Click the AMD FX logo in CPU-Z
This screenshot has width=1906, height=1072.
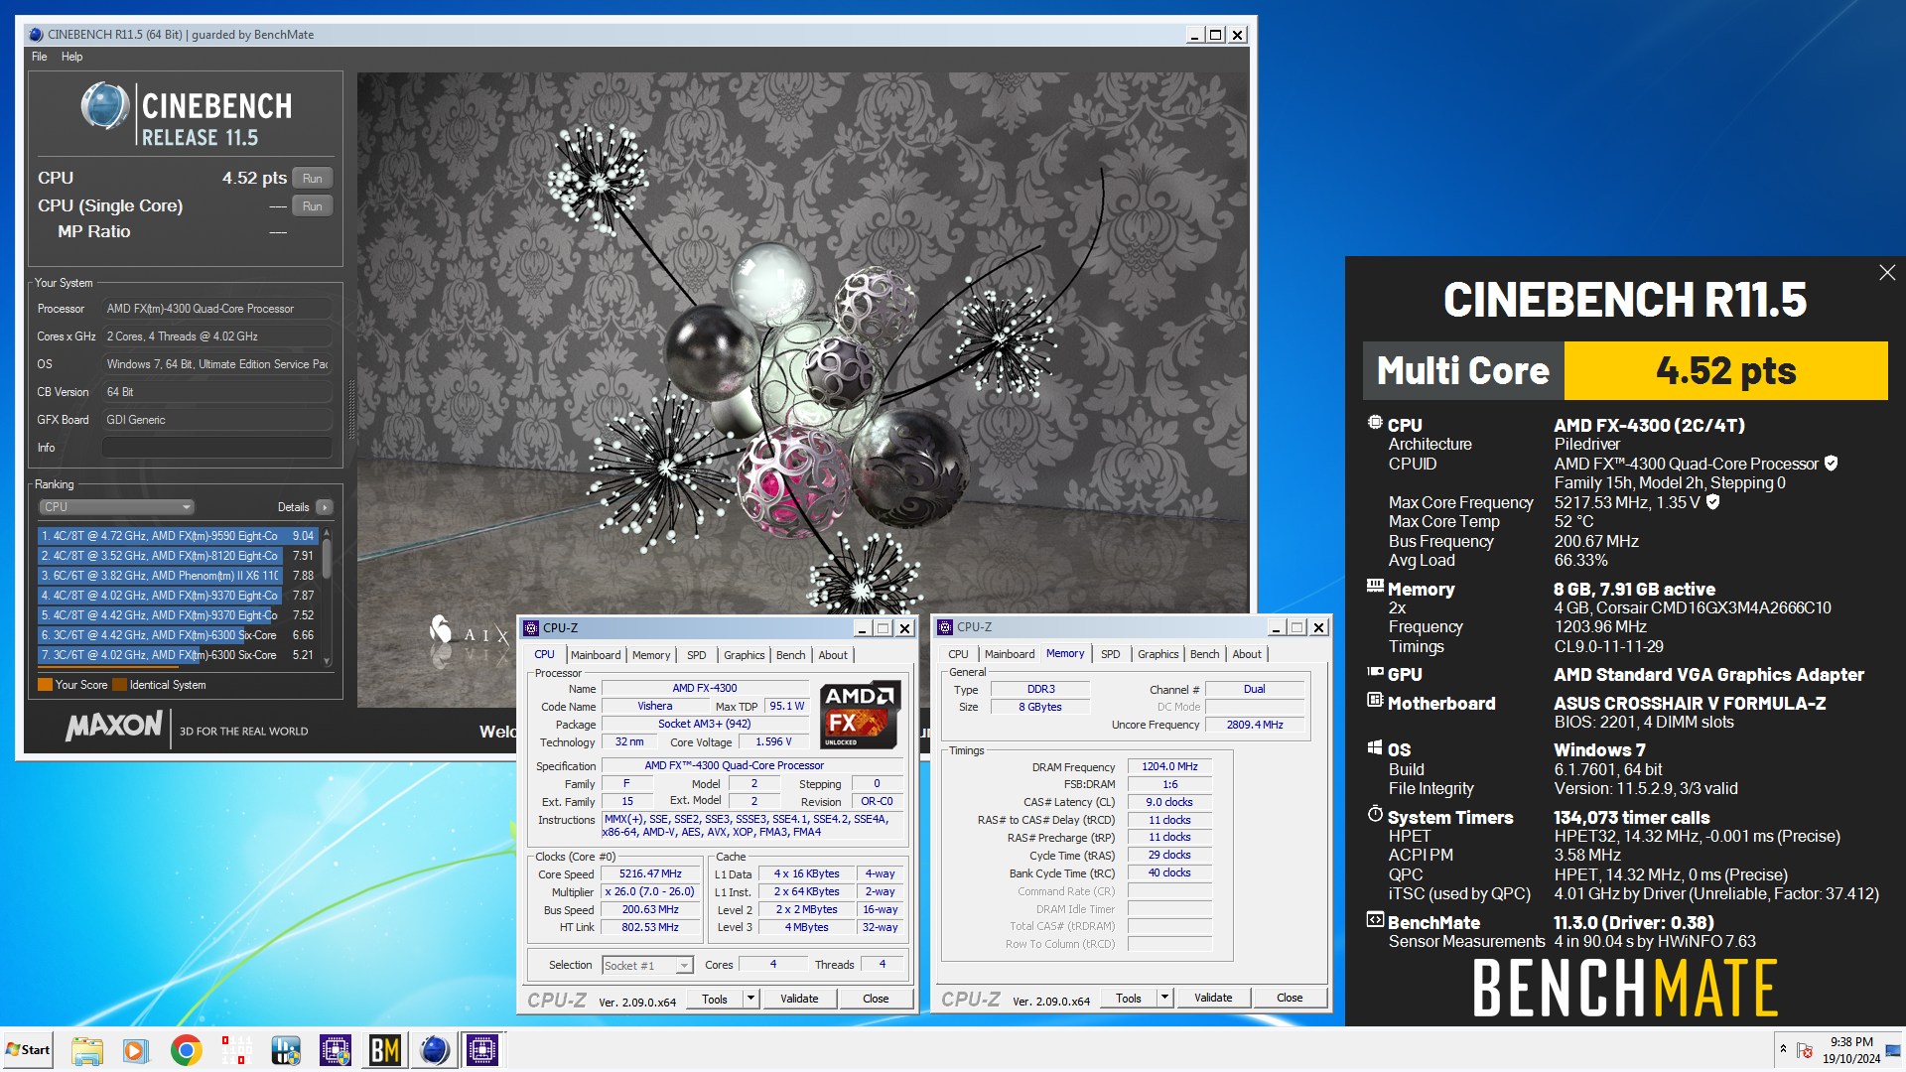click(861, 715)
